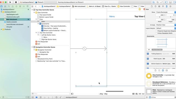Collapse the AutolayoutDemo1 folder group
The height and width of the screenshot is (99, 176).
(x=1, y=12)
